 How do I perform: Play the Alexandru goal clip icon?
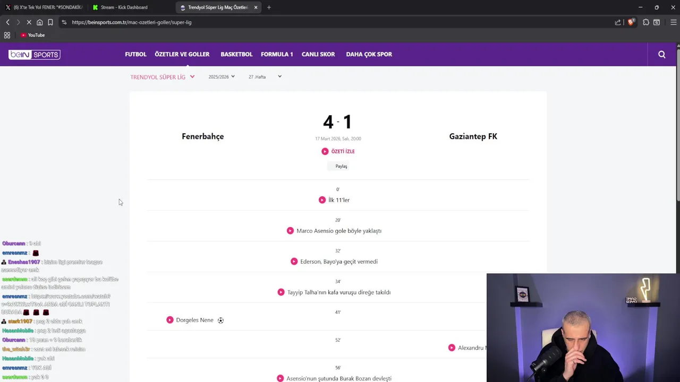(452, 348)
